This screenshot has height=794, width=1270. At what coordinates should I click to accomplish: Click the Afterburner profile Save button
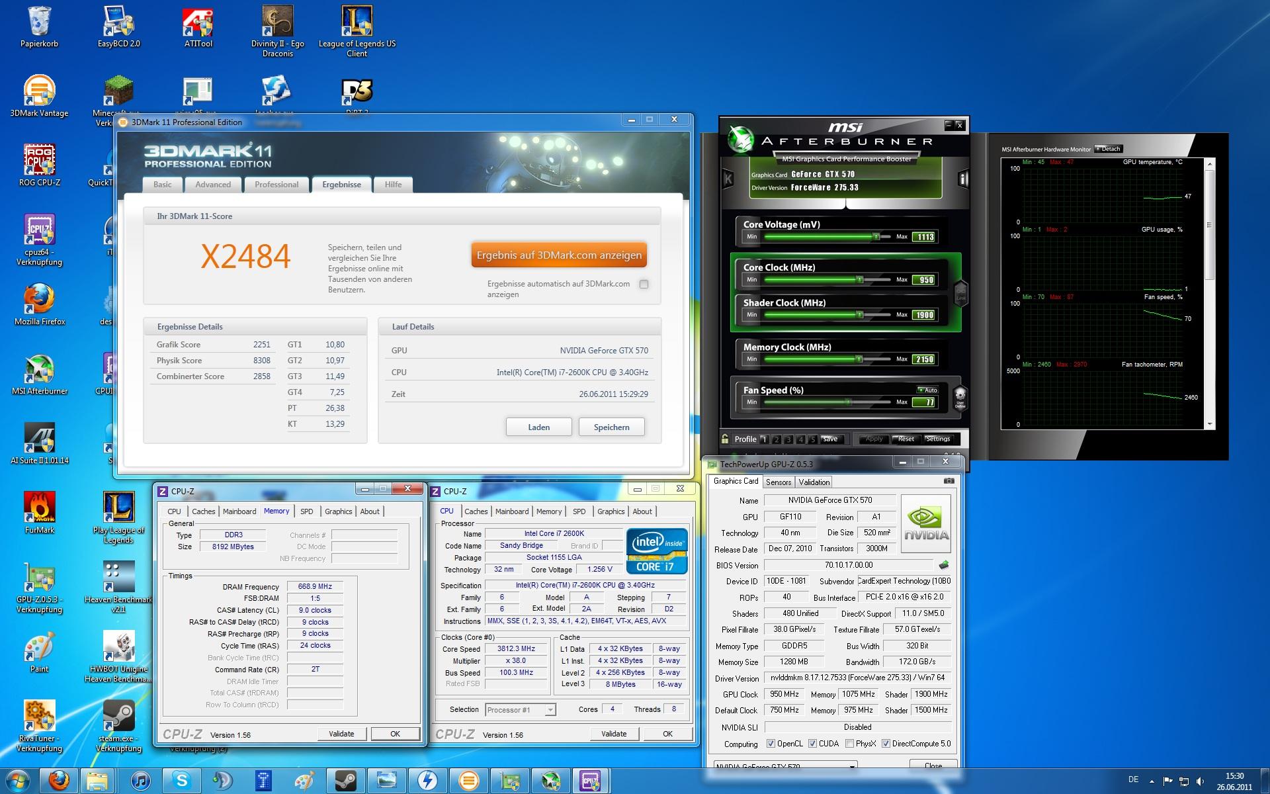(x=829, y=439)
